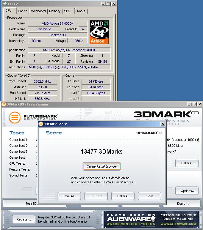Viewport: 203px width, 230px height.
Task: Click the Game Test 4 label
Action: 19,157
